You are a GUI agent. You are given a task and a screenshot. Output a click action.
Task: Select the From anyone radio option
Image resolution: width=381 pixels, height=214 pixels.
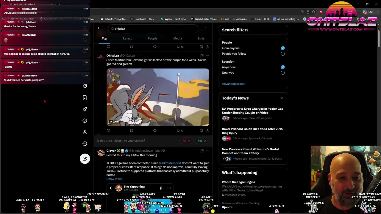coord(282,48)
